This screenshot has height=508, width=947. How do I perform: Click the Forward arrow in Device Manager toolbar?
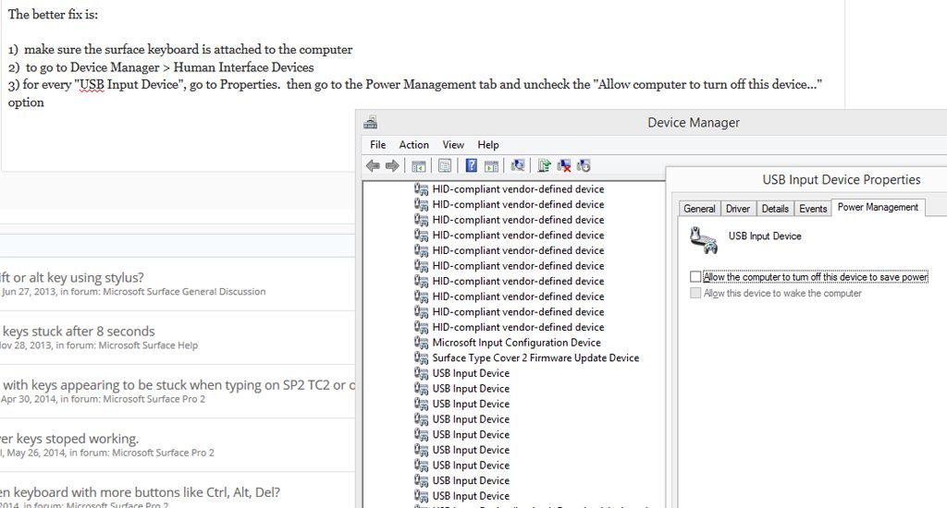click(x=392, y=165)
